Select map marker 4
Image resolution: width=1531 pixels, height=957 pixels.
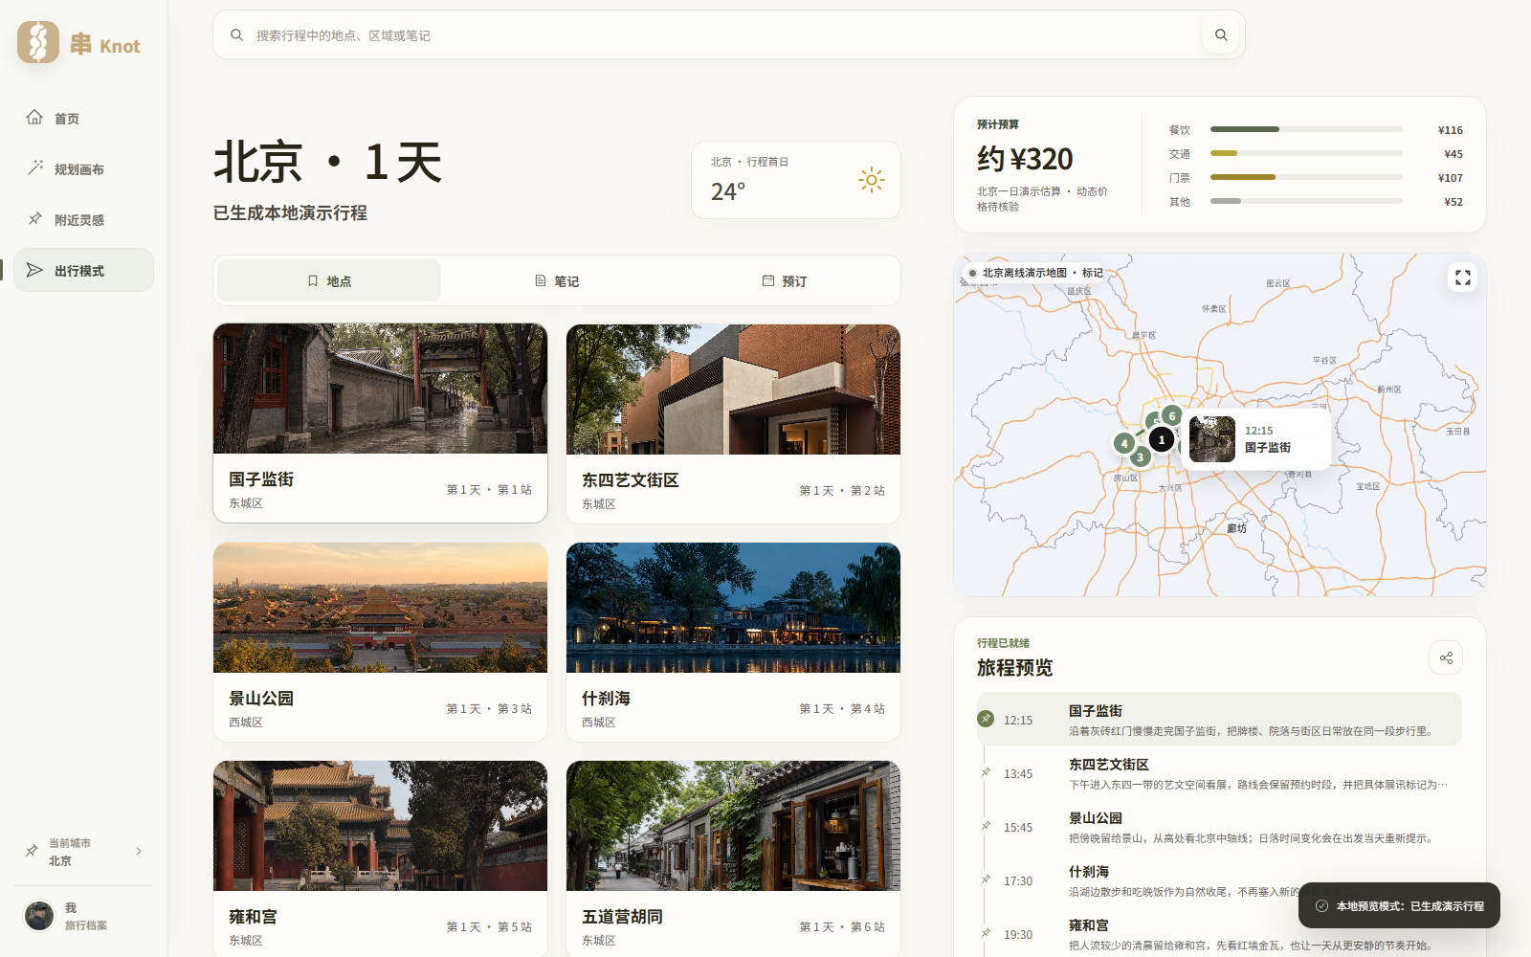coord(1123,443)
